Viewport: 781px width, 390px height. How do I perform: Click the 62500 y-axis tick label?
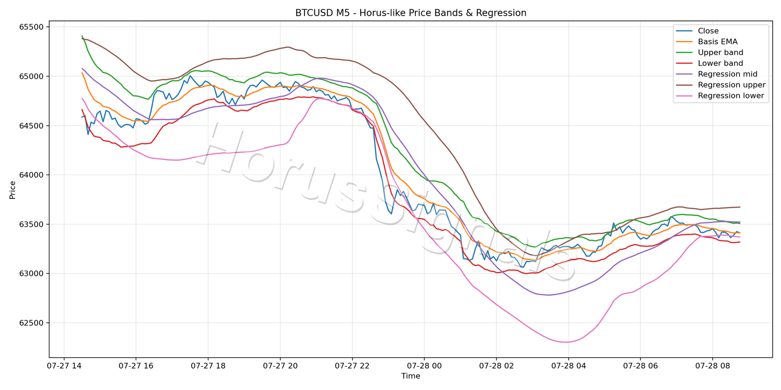click(32, 323)
